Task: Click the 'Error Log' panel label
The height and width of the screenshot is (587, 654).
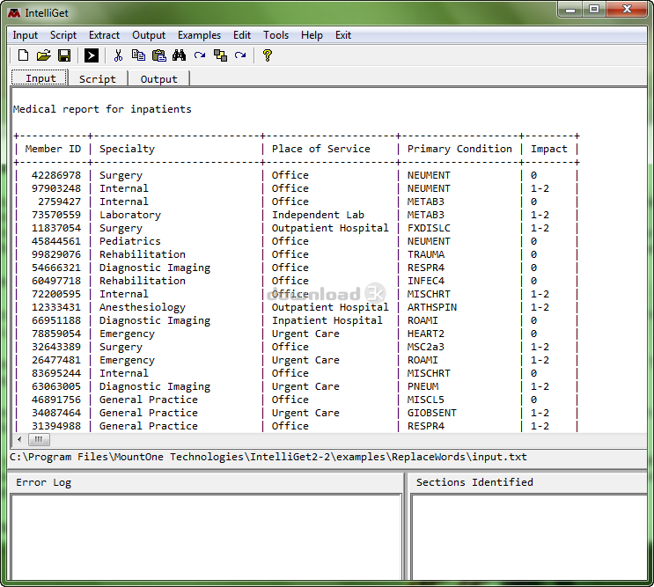Action: coord(44,482)
